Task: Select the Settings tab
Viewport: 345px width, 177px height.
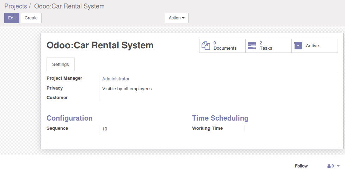Action: tap(61, 64)
